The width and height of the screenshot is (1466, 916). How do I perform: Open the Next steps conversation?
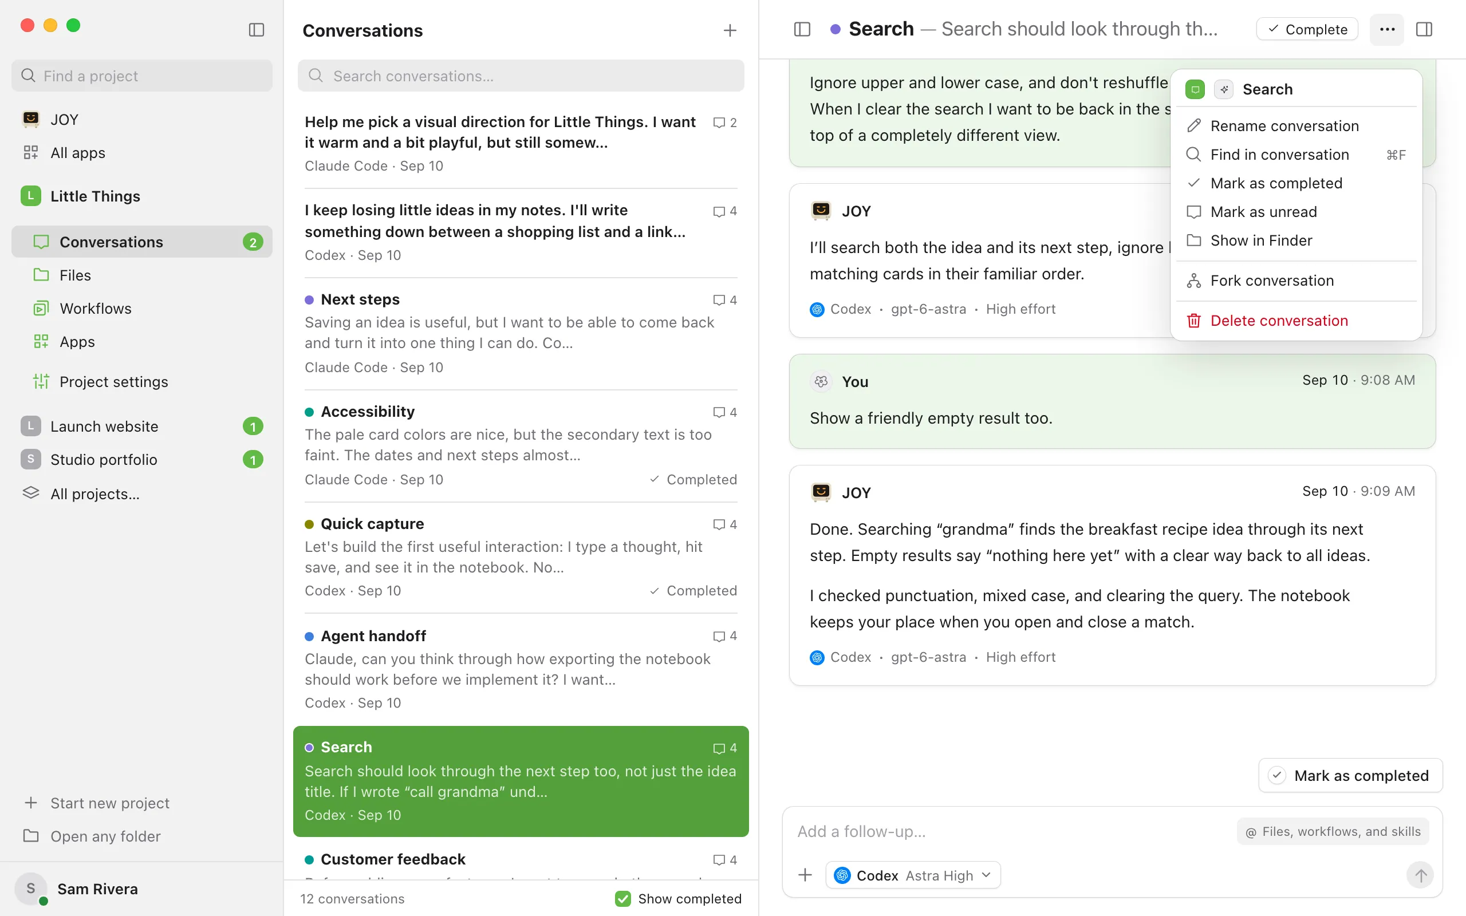(521, 333)
